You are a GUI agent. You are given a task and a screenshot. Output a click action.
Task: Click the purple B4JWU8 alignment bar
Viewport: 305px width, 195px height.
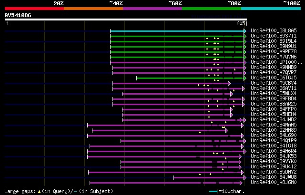pos(209,178)
